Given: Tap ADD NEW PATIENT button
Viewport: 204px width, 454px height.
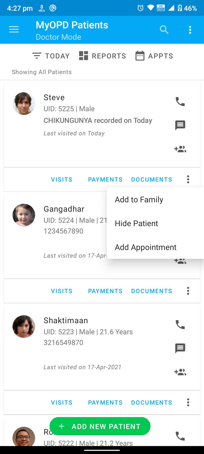Looking at the screenshot, I should point(100,426).
